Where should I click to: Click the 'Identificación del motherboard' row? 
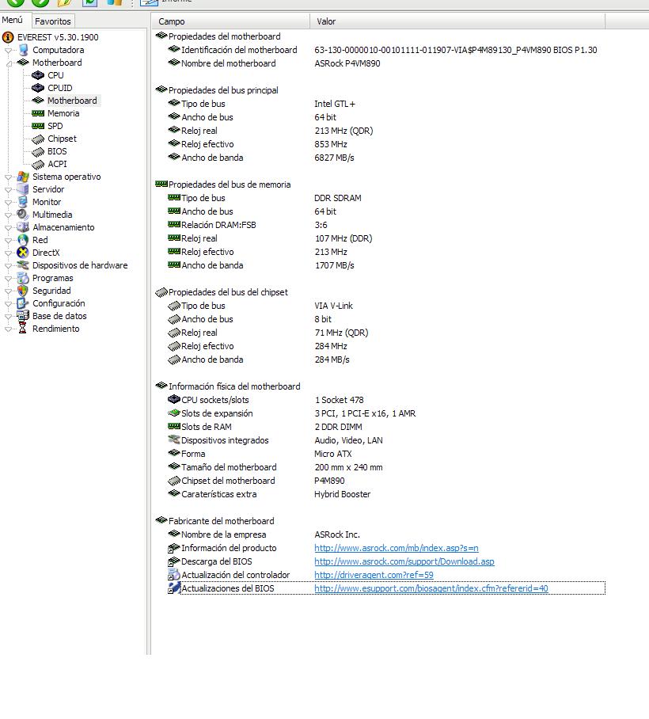pyautogui.click(x=378, y=50)
